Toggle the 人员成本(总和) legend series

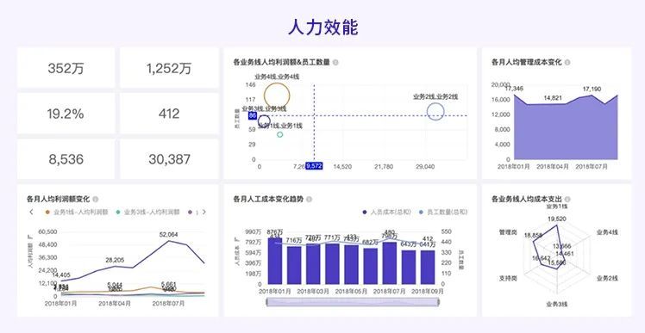tap(386, 213)
